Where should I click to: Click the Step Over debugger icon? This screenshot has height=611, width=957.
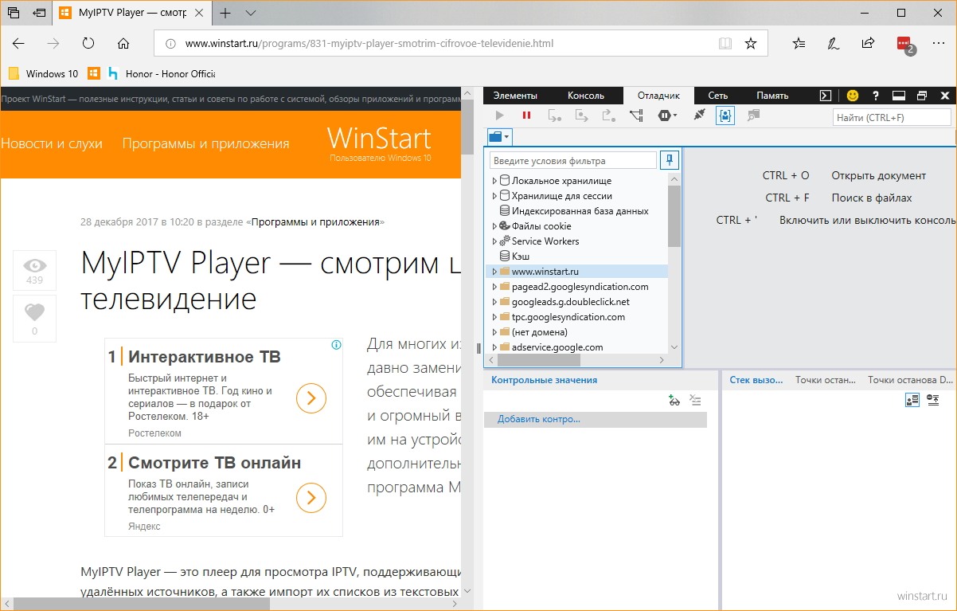coord(582,116)
